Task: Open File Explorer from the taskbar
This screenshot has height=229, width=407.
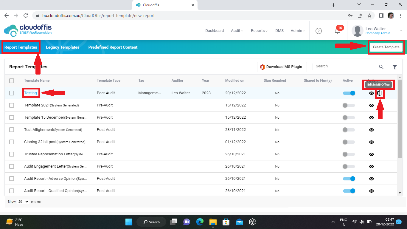Action: tap(213, 222)
